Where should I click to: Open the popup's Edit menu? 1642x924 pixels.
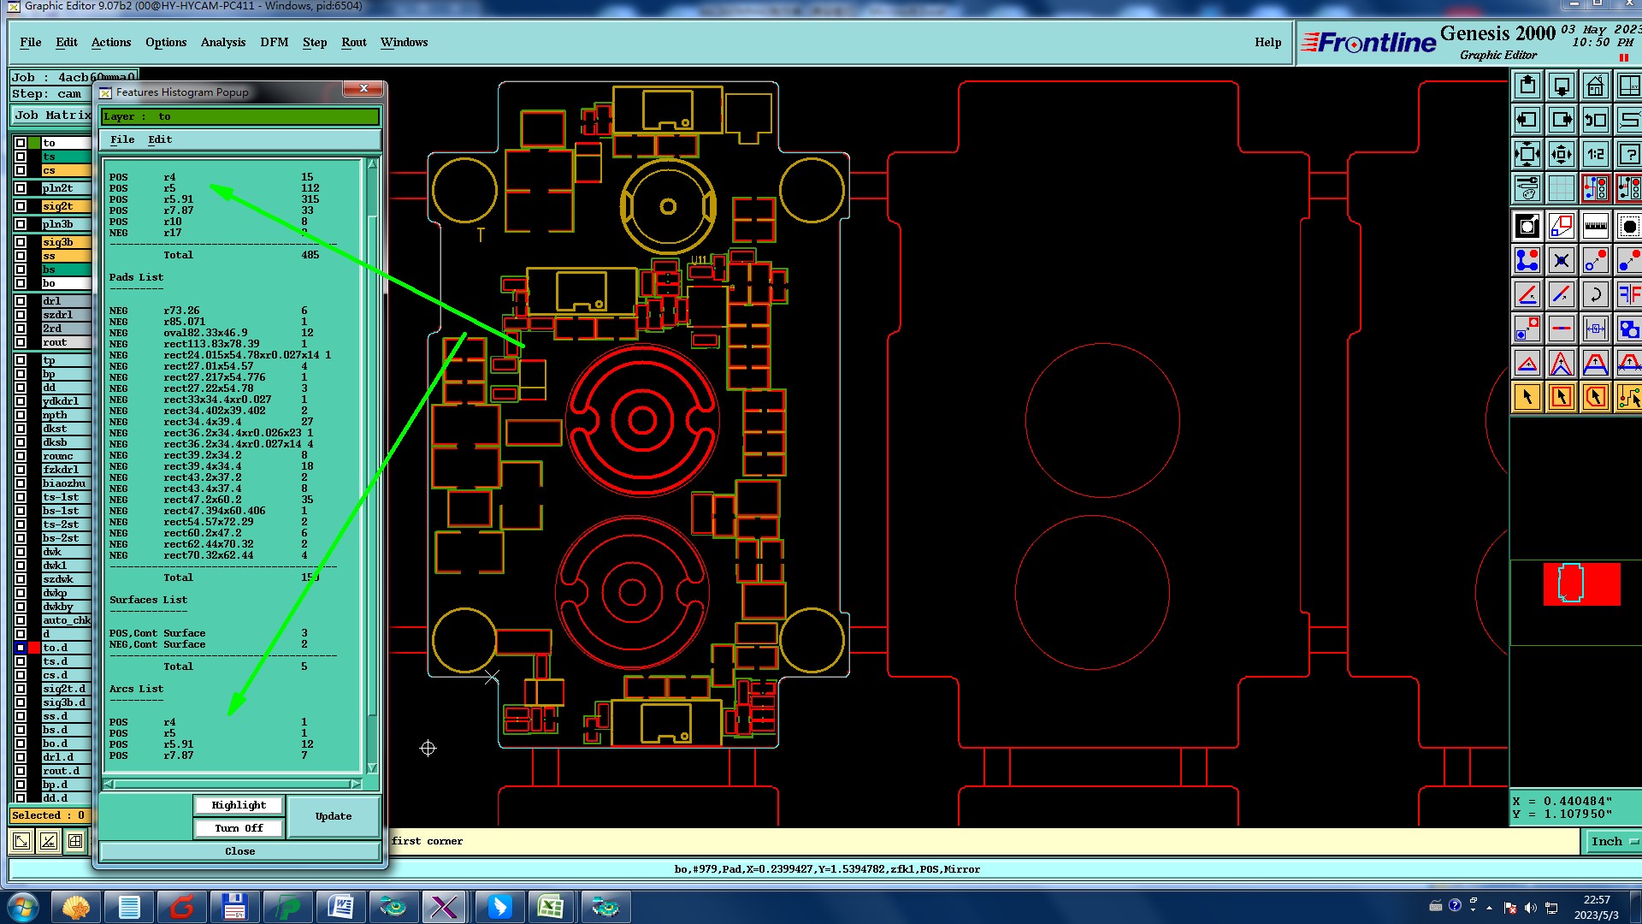[160, 139]
